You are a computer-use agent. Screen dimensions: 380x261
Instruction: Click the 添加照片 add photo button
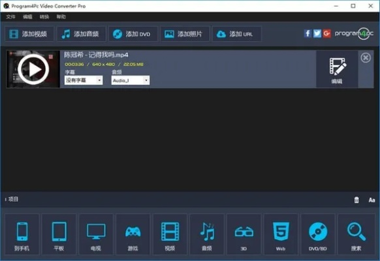click(185, 34)
